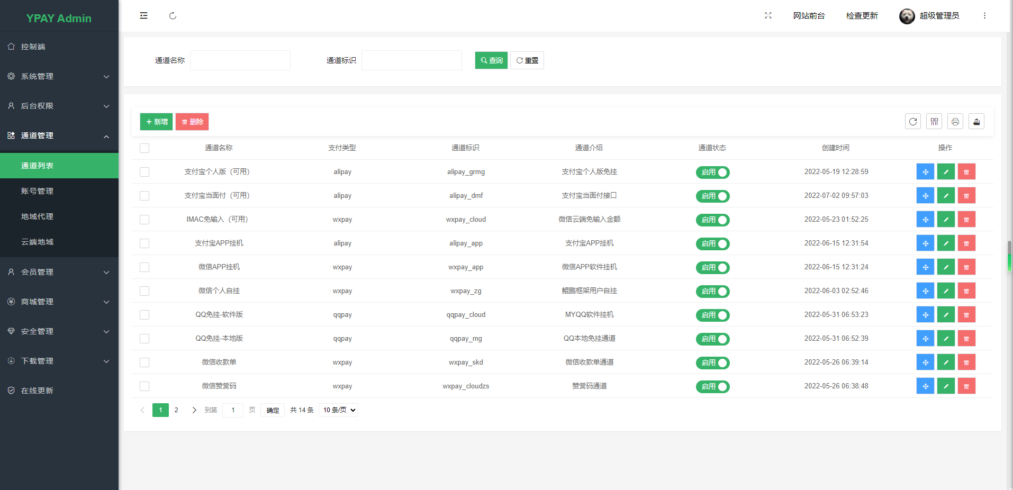Expand the 会员管理 menu group
1013x490 pixels.
[x=59, y=272]
